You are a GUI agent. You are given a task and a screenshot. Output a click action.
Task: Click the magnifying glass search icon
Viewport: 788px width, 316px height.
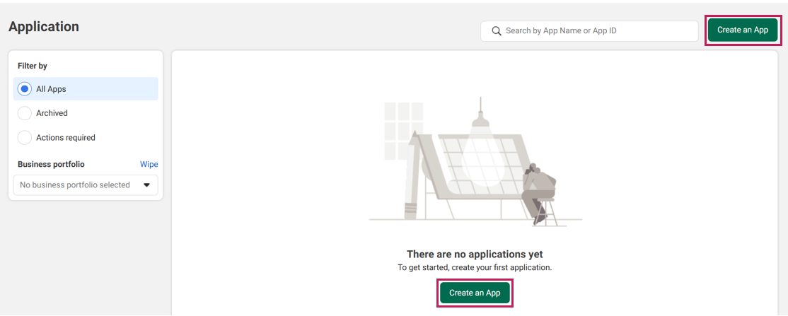(x=497, y=31)
